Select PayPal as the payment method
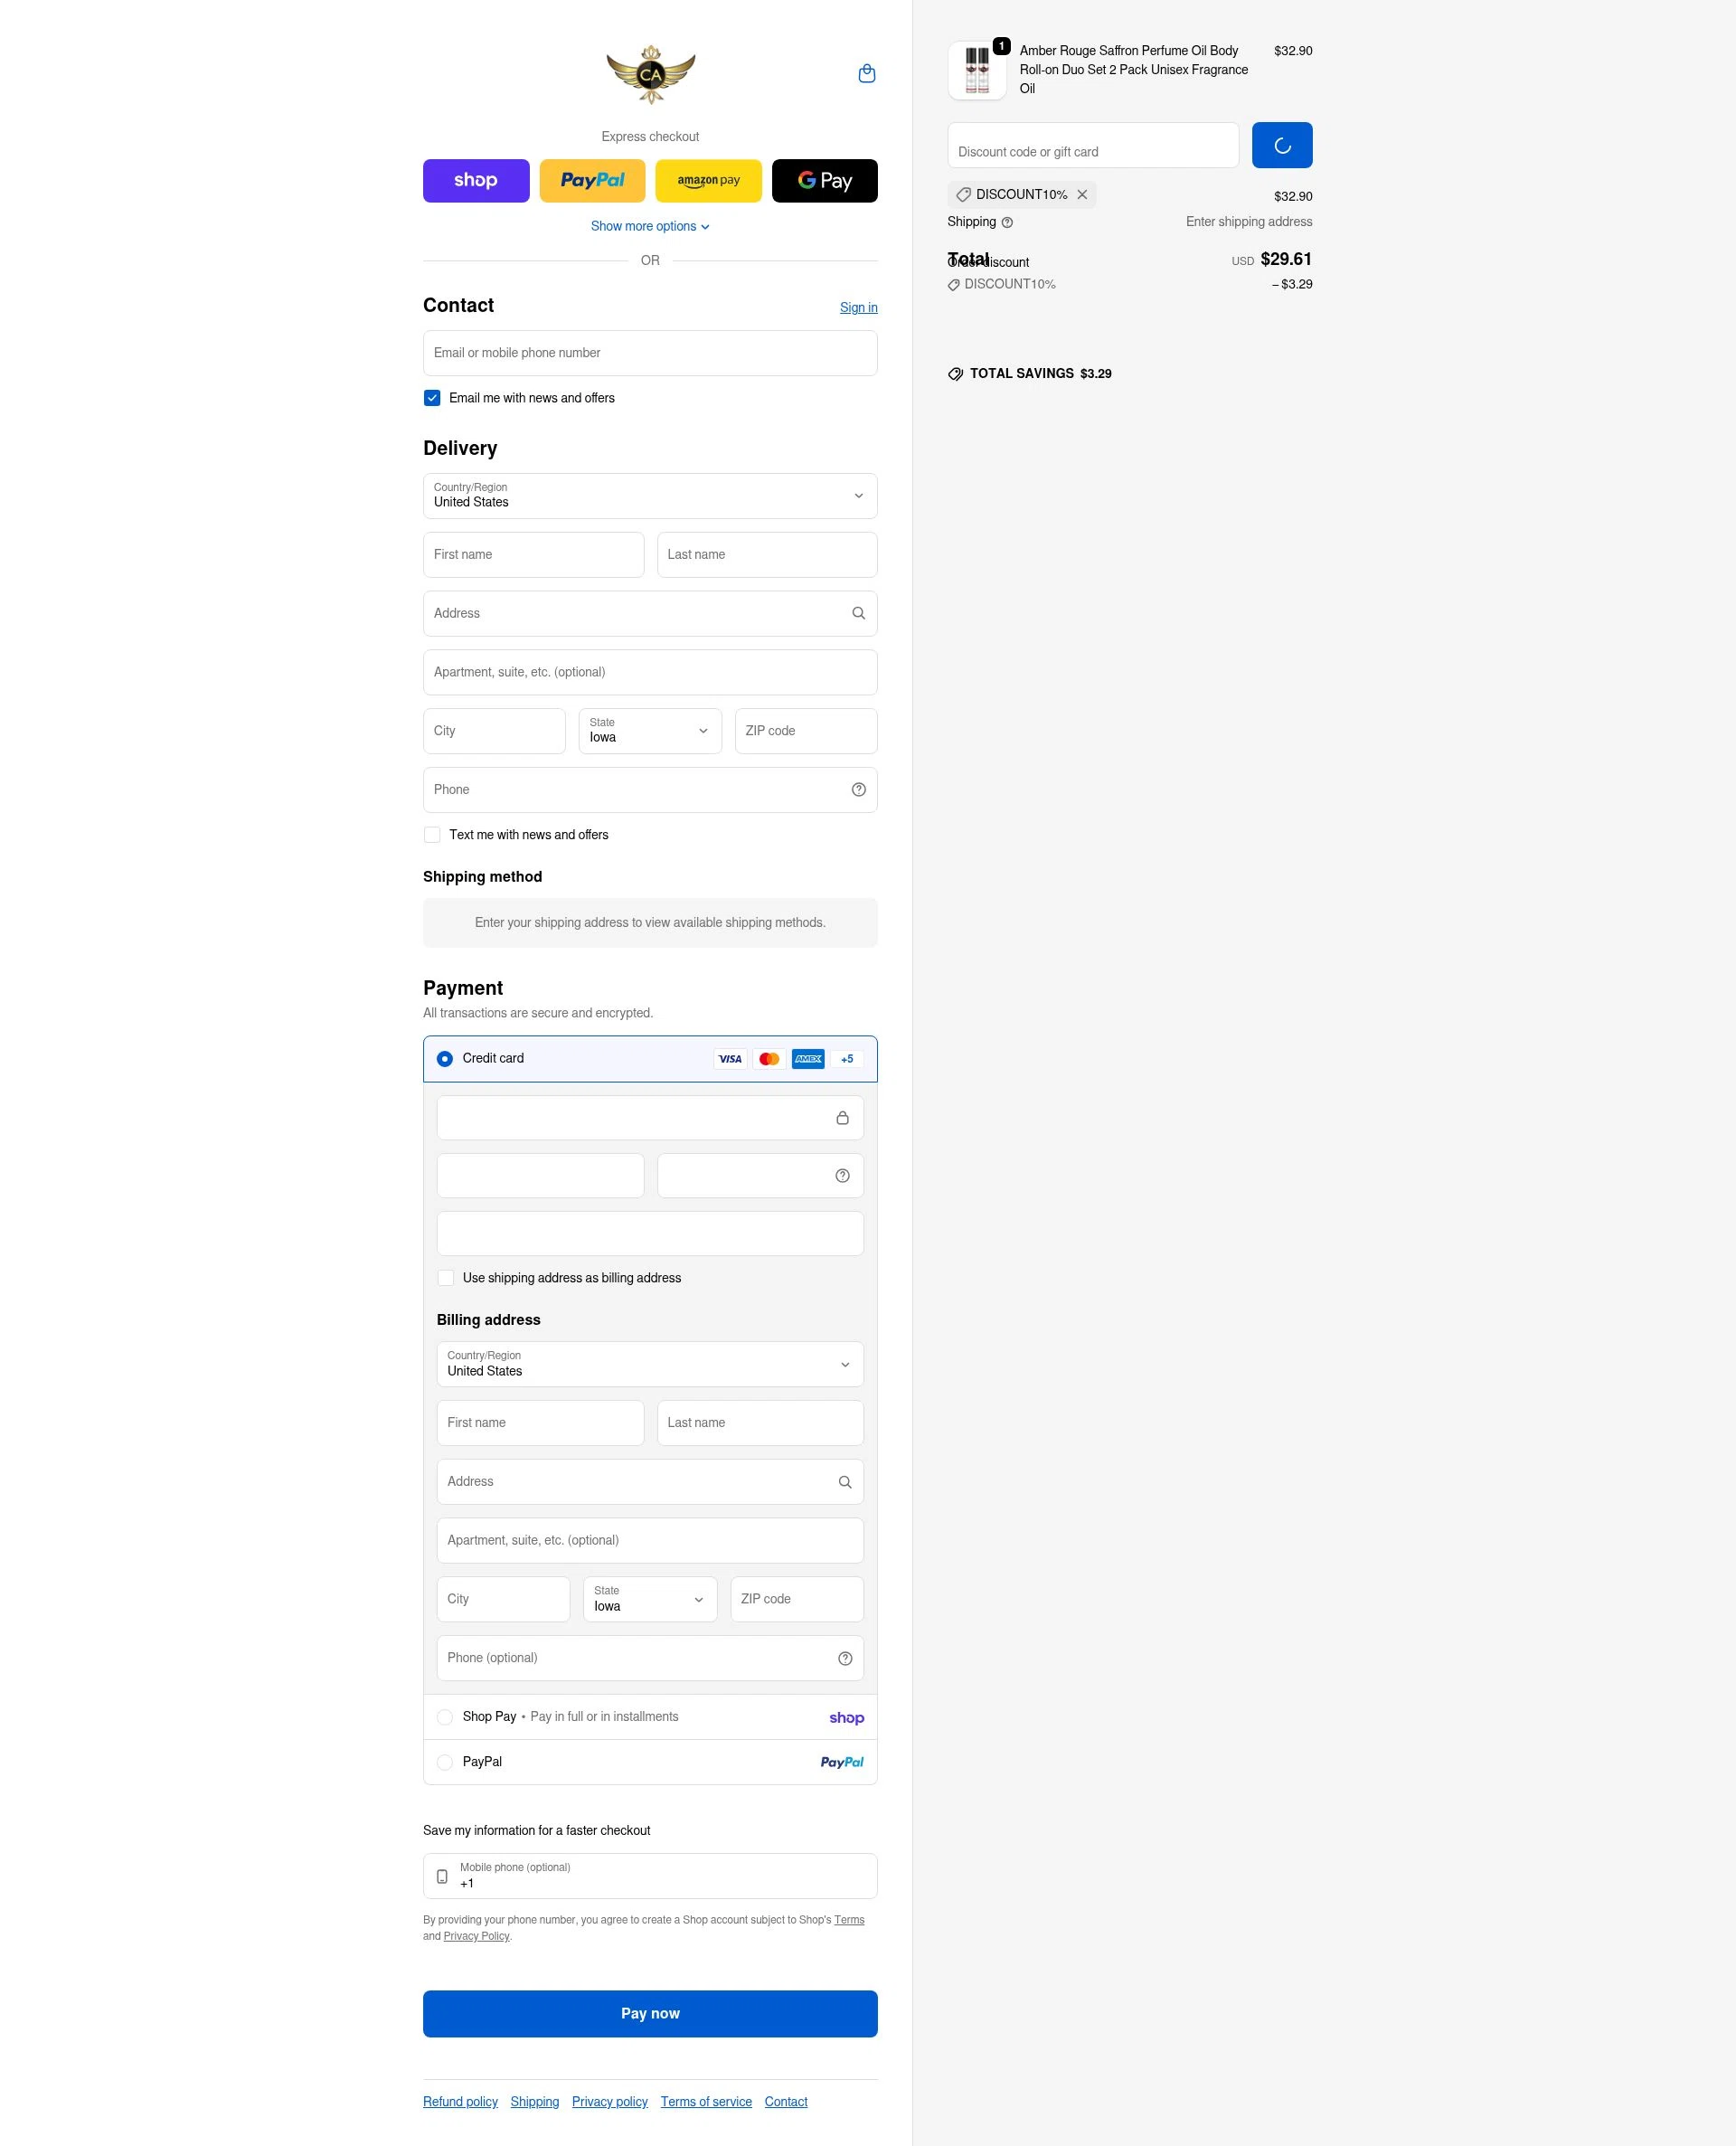The width and height of the screenshot is (1736, 2146). [444, 1762]
